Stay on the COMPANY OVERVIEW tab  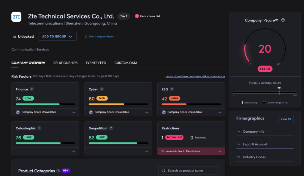point(28,63)
